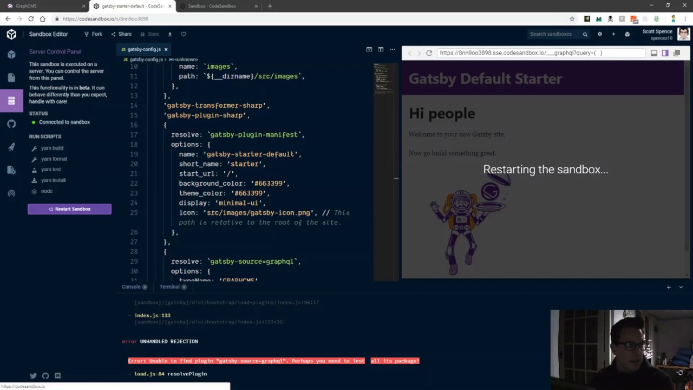The height and width of the screenshot is (390, 693).
Task: Open Twitter link in sidebar footer
Action: 34,376
